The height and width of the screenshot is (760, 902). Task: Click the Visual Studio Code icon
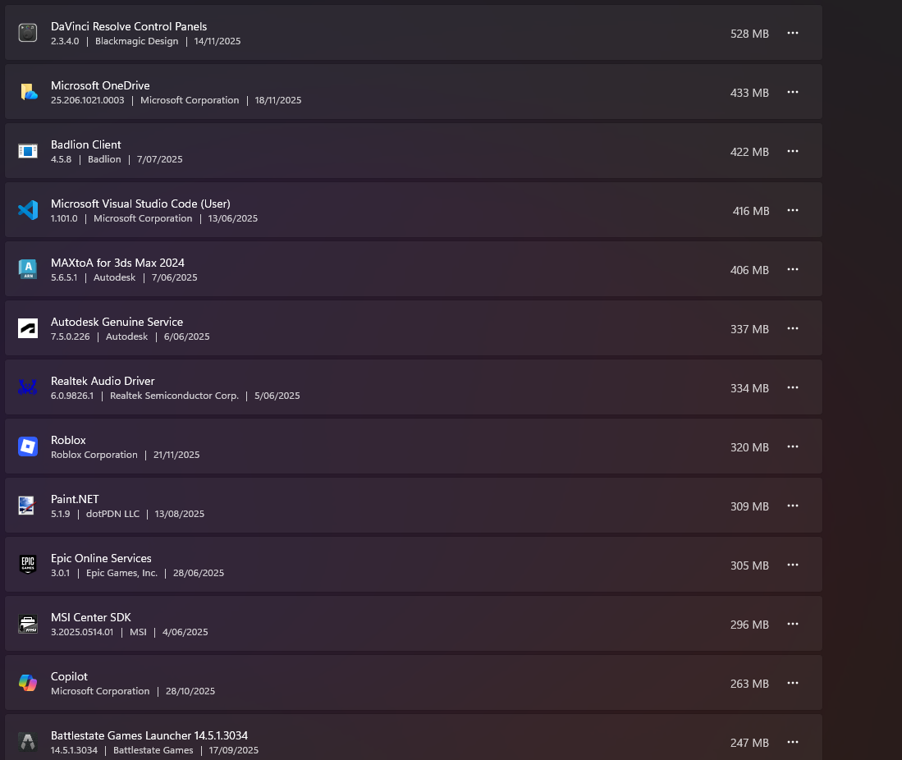point(28,210)
